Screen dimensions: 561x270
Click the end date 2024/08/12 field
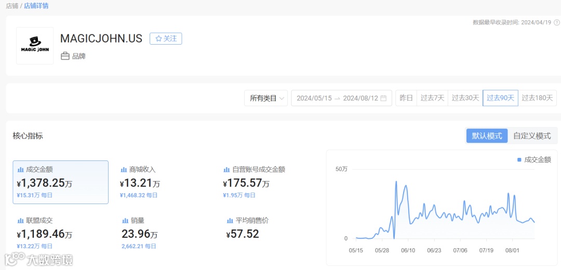360,98
